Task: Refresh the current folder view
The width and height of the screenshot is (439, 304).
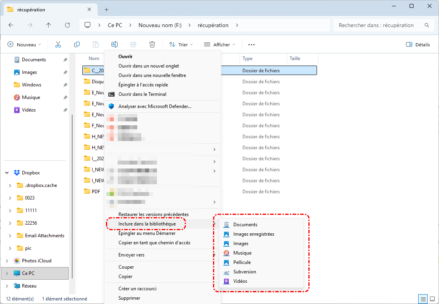Action: click(67, 25)
